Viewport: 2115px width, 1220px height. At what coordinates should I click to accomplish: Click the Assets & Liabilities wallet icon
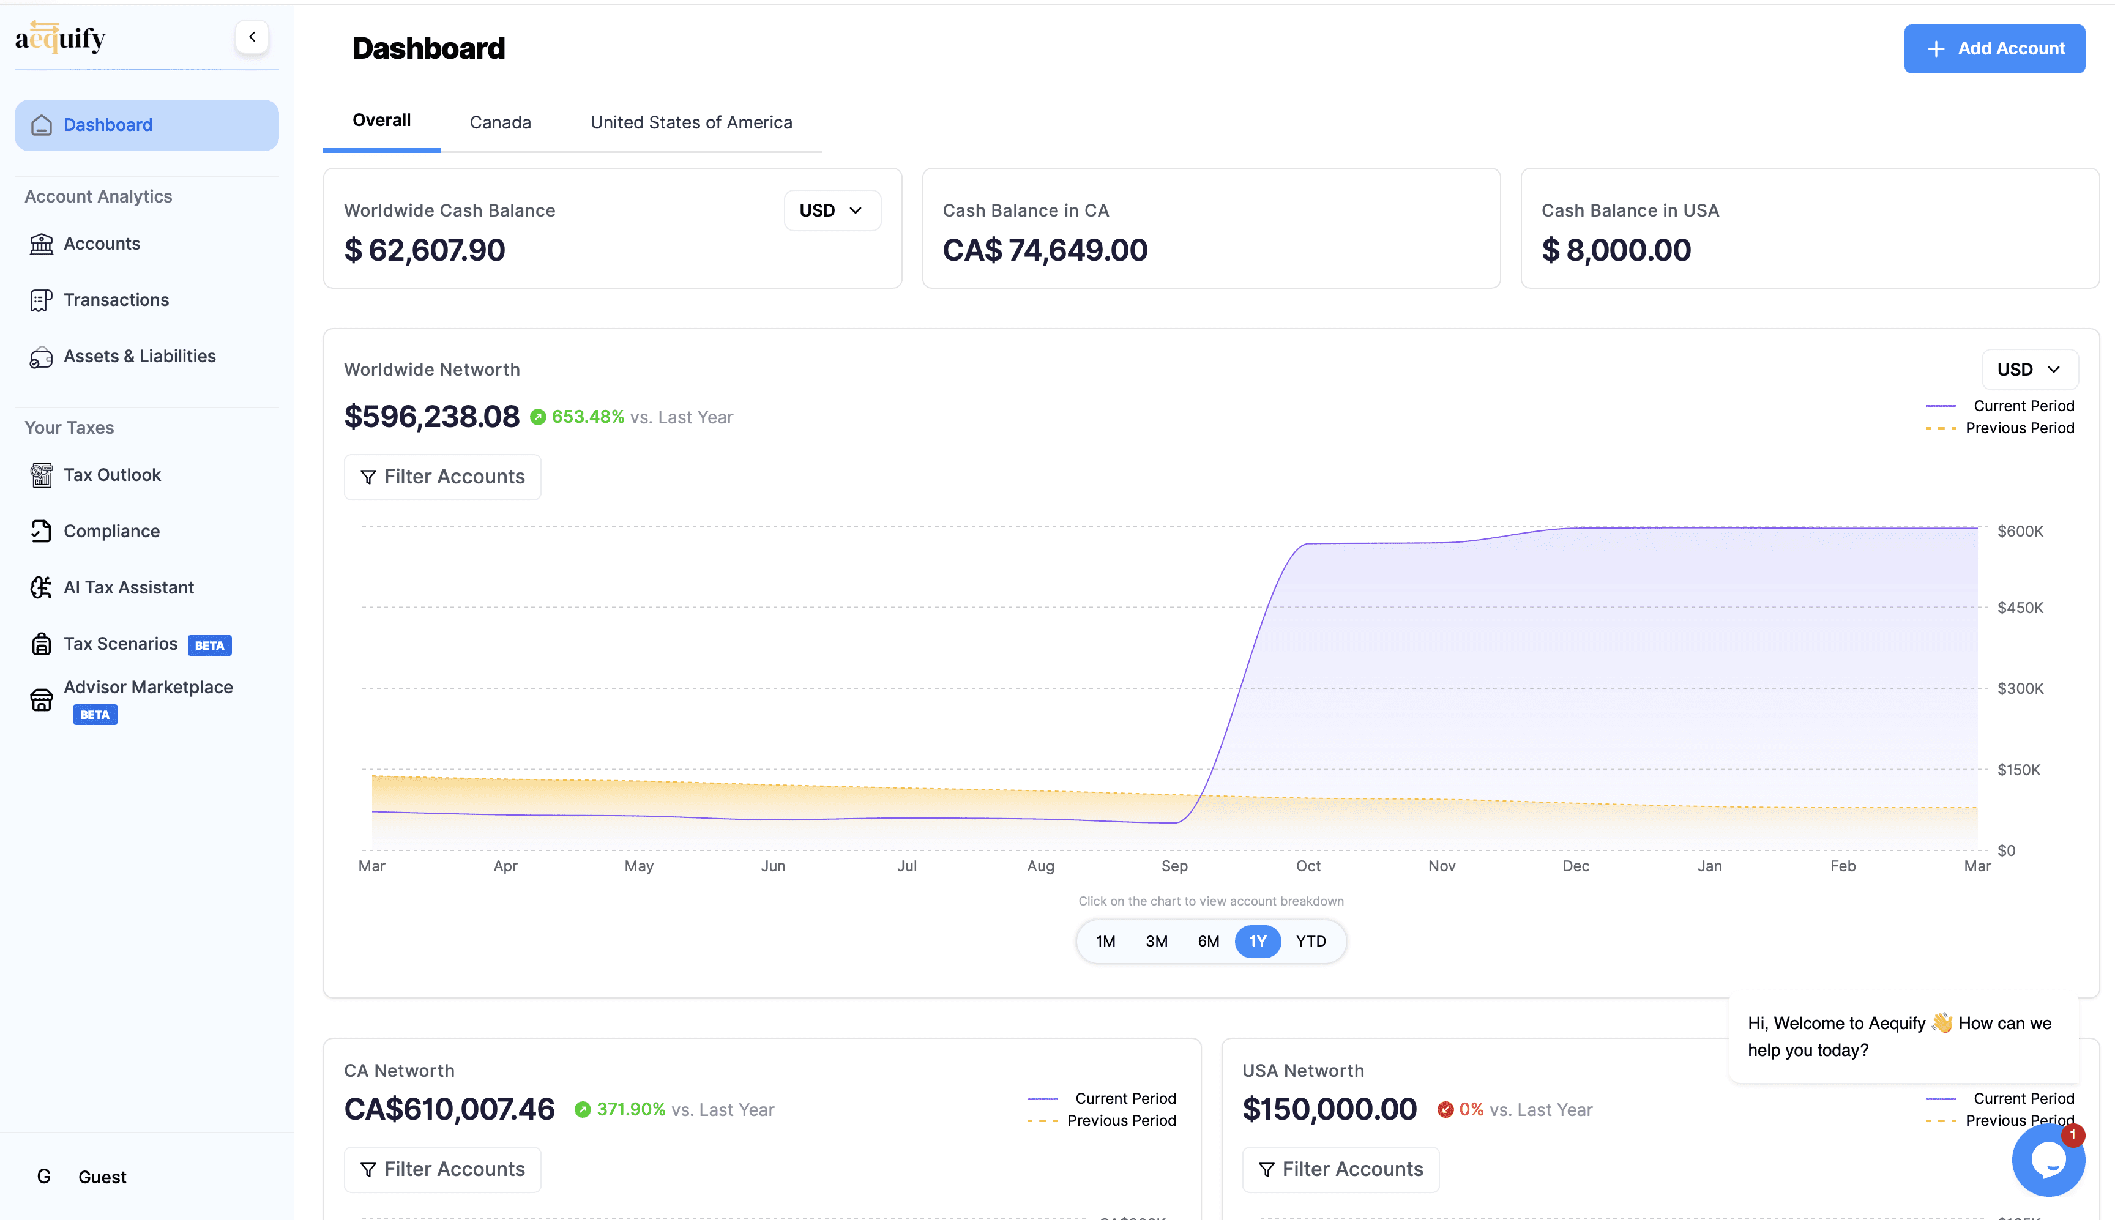click(x=41, y=357)
